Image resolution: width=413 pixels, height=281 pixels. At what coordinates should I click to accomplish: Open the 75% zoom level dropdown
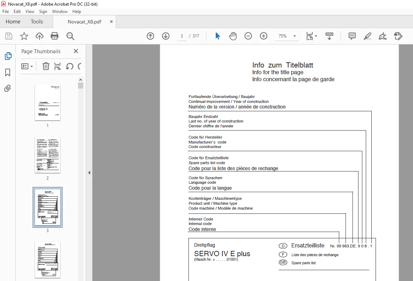(294, 36)
